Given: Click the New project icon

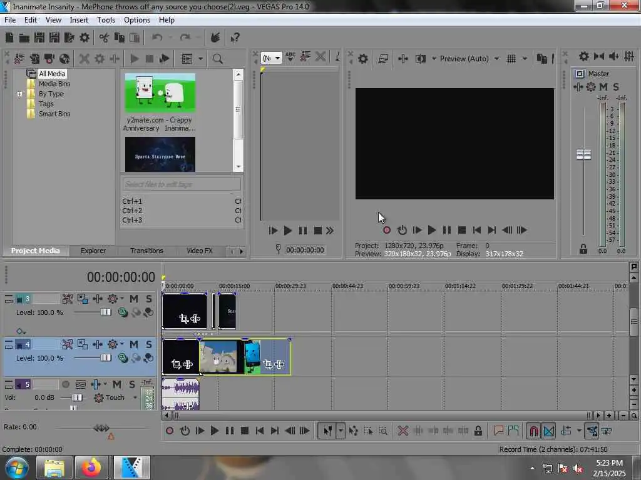Looking at the screenshot, I should pyautogui.click(x=9, y=38).
